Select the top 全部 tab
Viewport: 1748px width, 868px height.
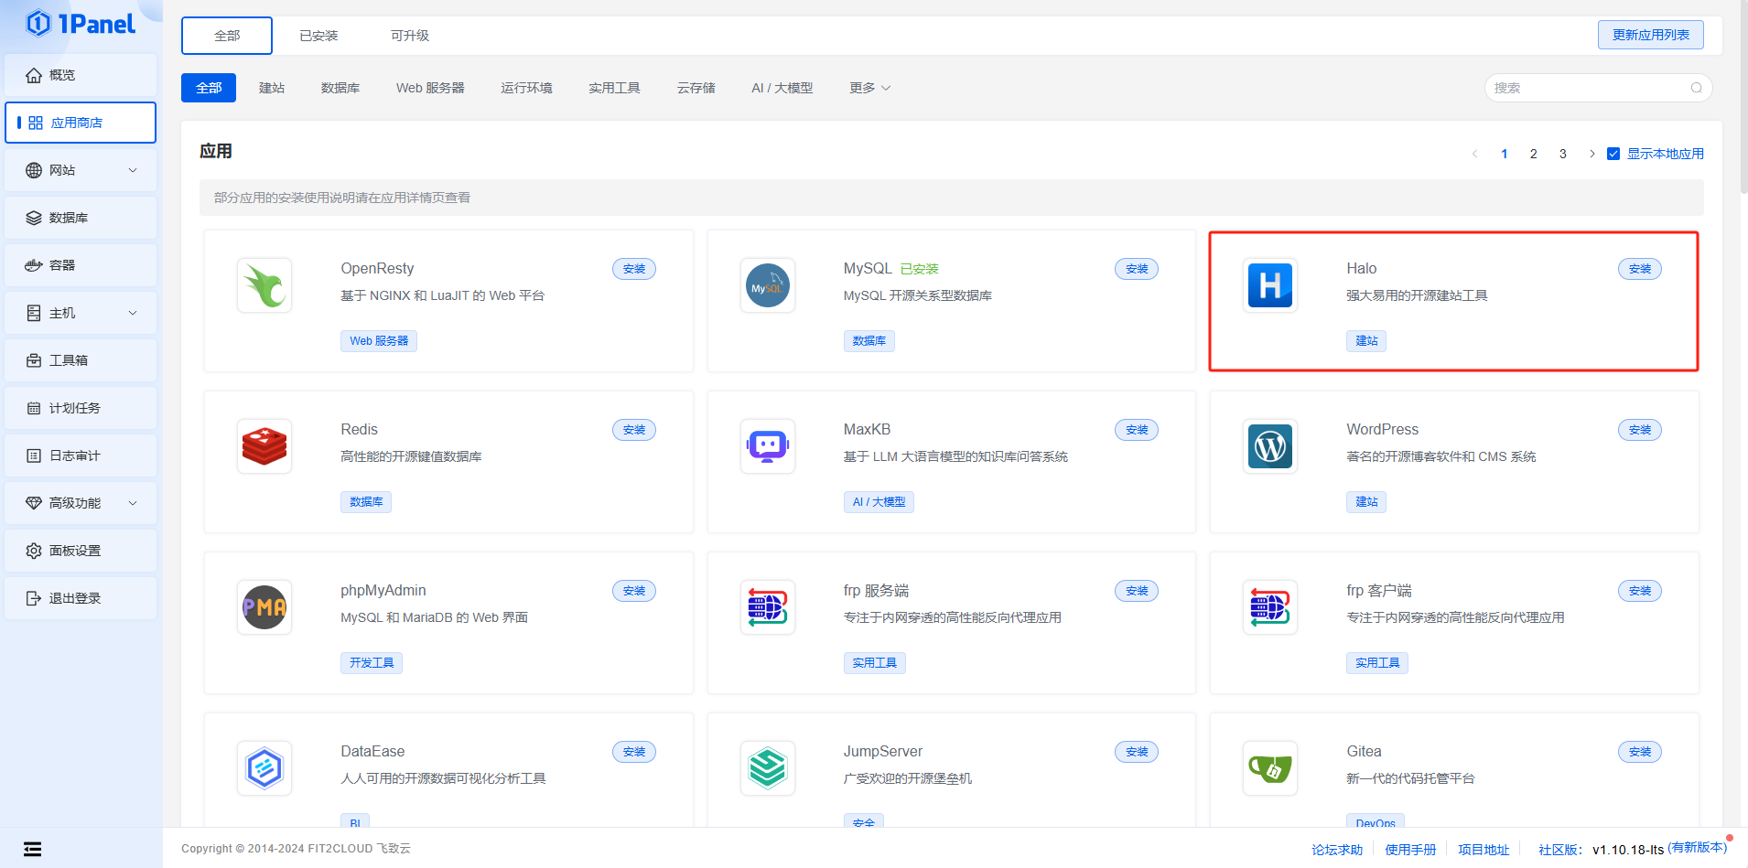(227, 36)
